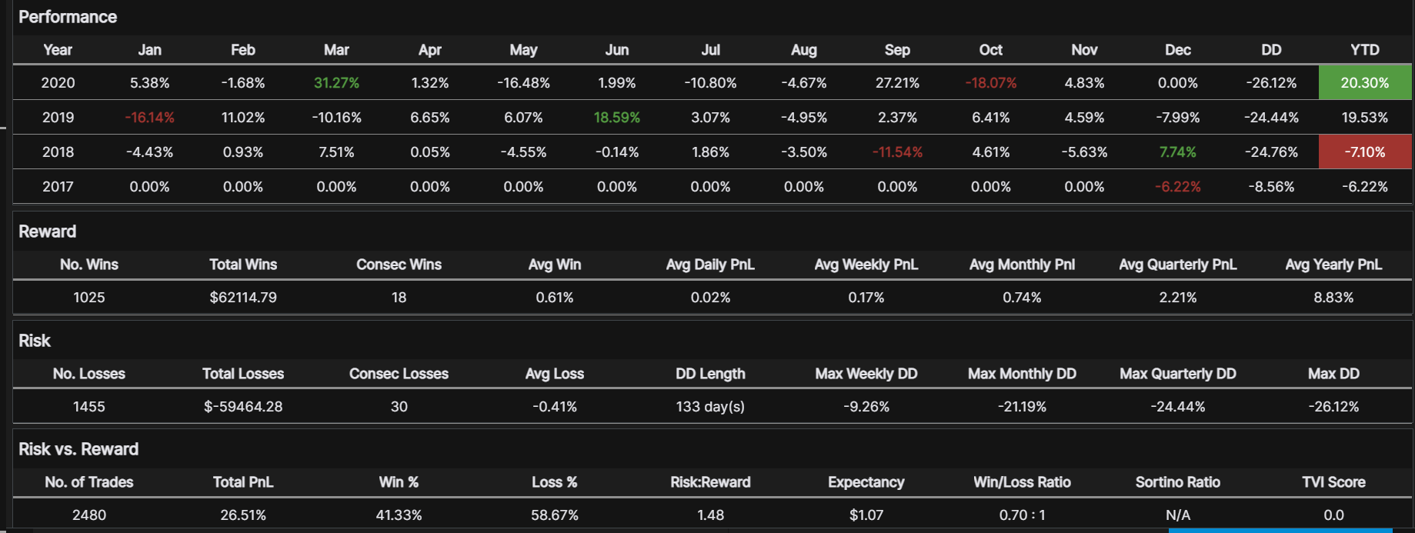
Task: Click the DD column header in Performance
Action: click(1271, 50)
